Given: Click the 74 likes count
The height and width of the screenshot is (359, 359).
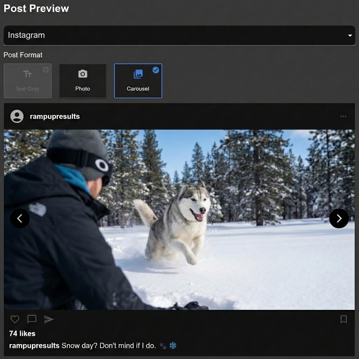Looking at the screenshot, I should (21, 333).
